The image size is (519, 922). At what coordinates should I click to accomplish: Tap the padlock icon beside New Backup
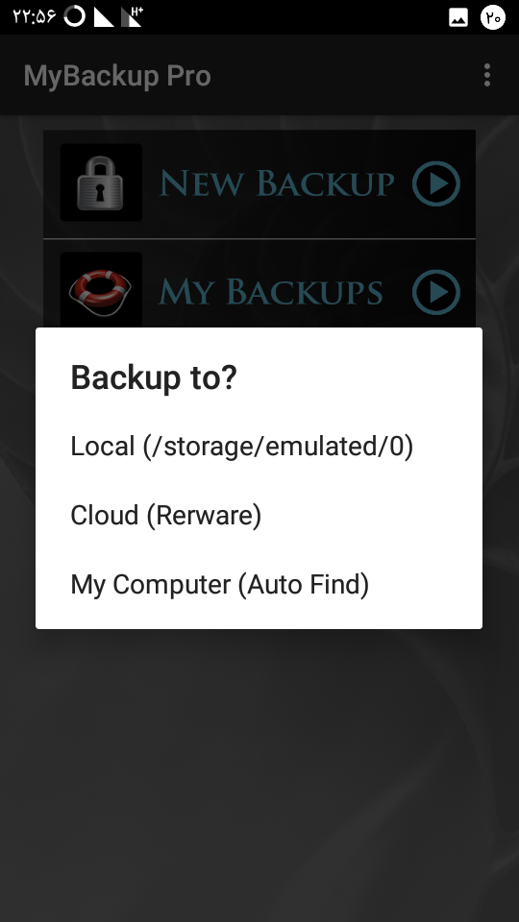coord(101,182)
